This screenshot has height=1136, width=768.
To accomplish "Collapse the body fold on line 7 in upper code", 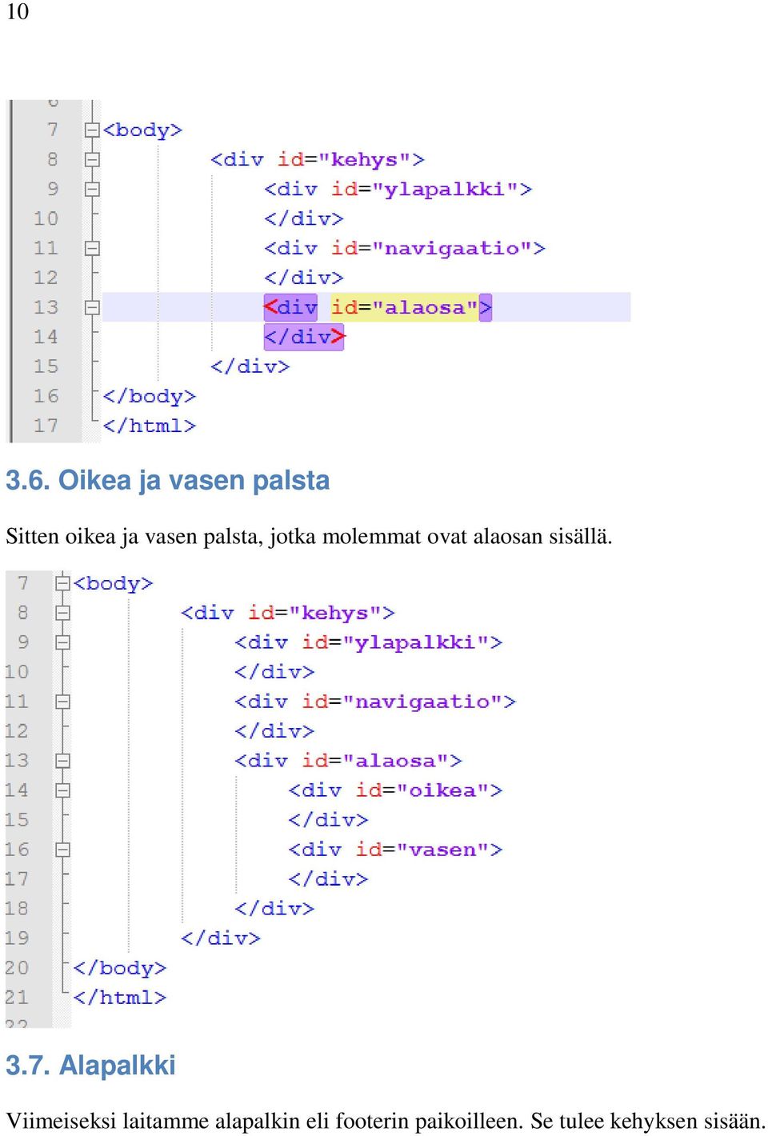I will 92,130.
